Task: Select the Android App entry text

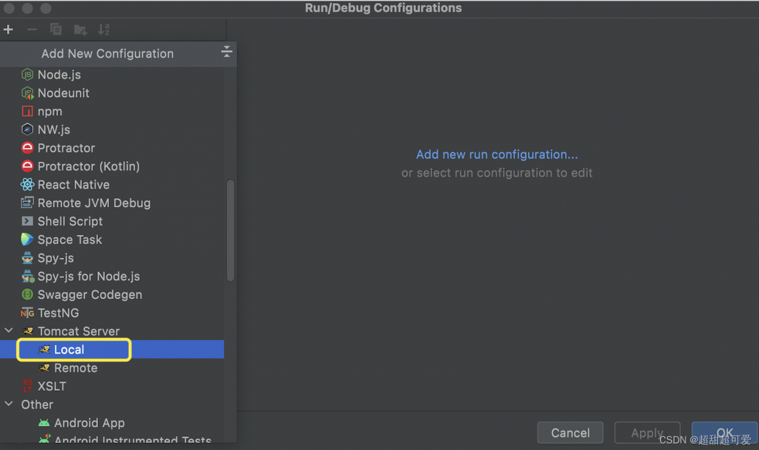Action: coord(90,423)
